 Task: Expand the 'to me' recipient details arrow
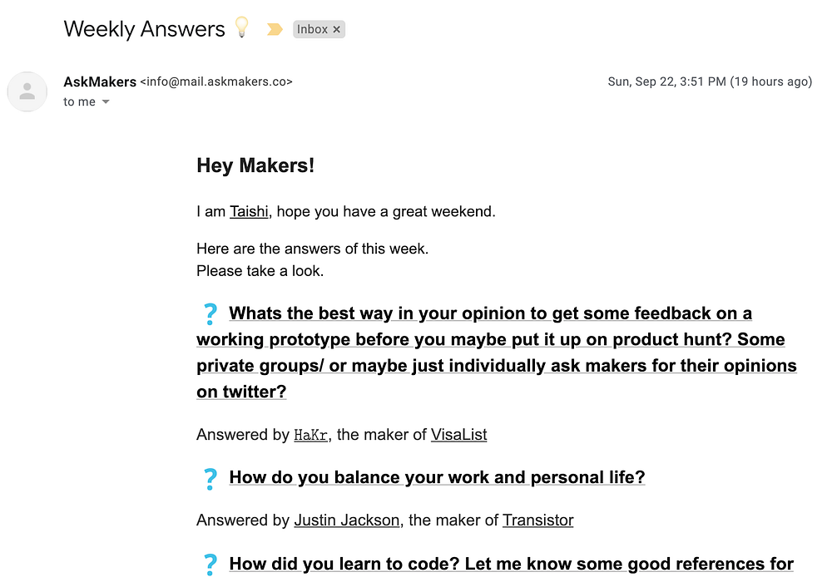click(x=106, y=102)
